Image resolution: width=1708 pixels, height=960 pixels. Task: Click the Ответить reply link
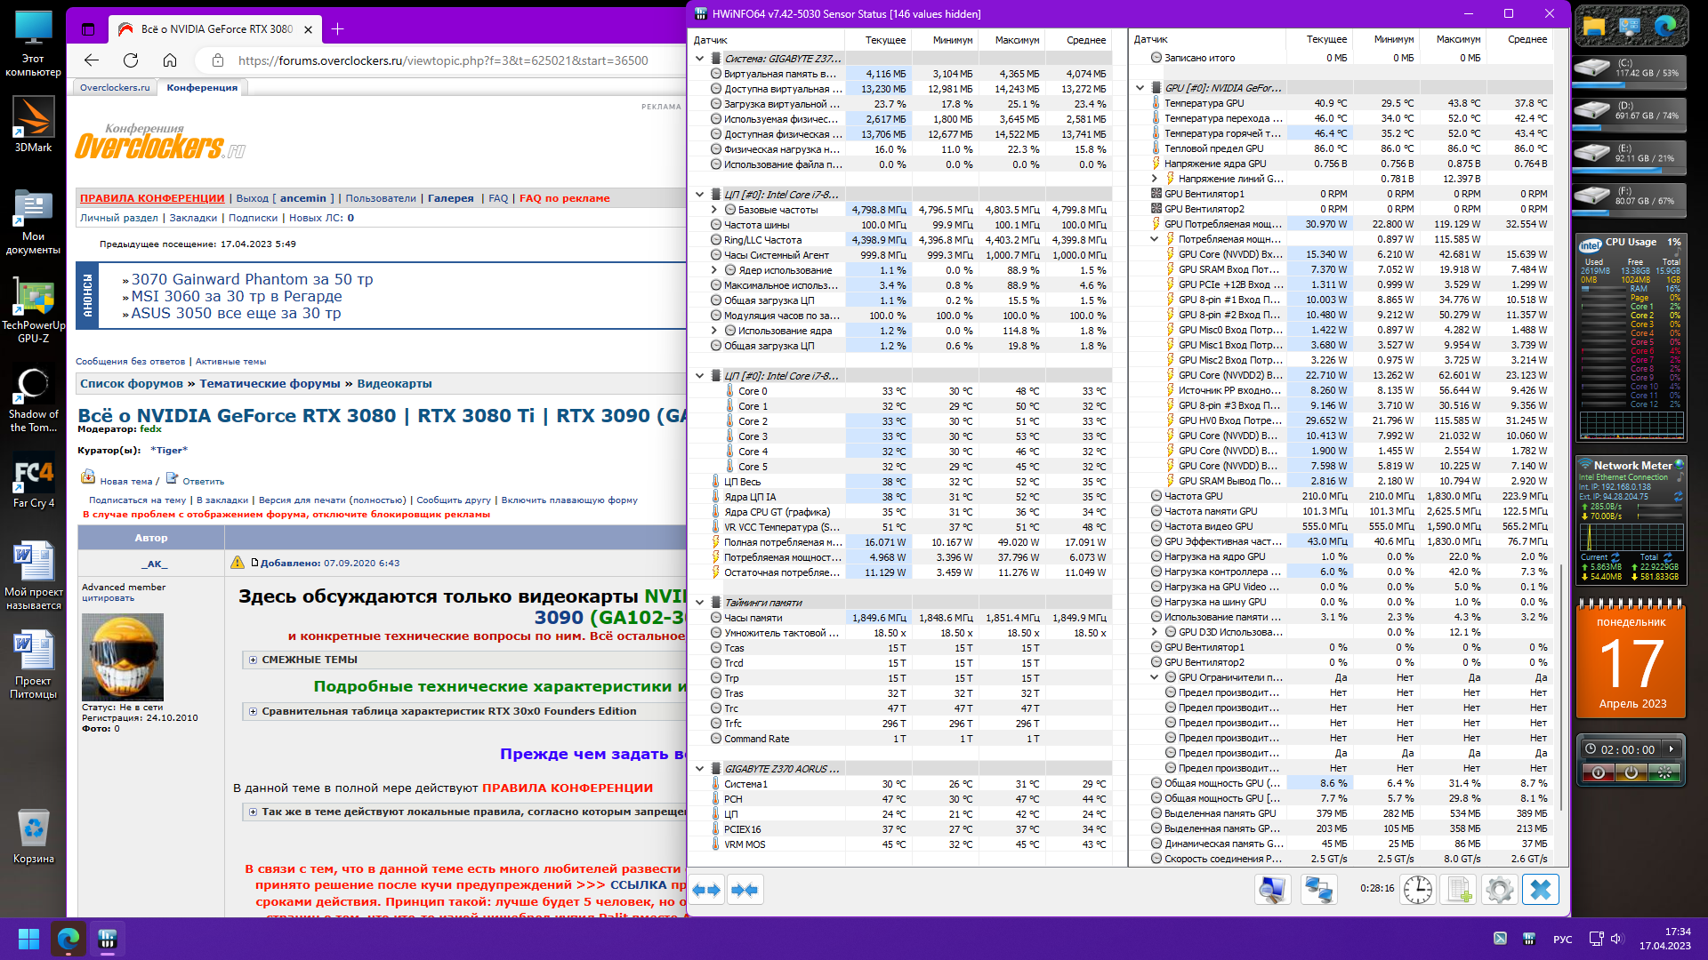203,481
